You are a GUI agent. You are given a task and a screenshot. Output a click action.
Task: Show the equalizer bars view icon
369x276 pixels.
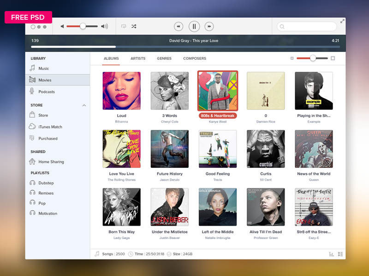(x=331, y=254)
